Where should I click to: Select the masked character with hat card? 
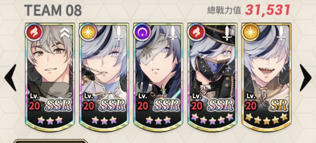point(212,77)
